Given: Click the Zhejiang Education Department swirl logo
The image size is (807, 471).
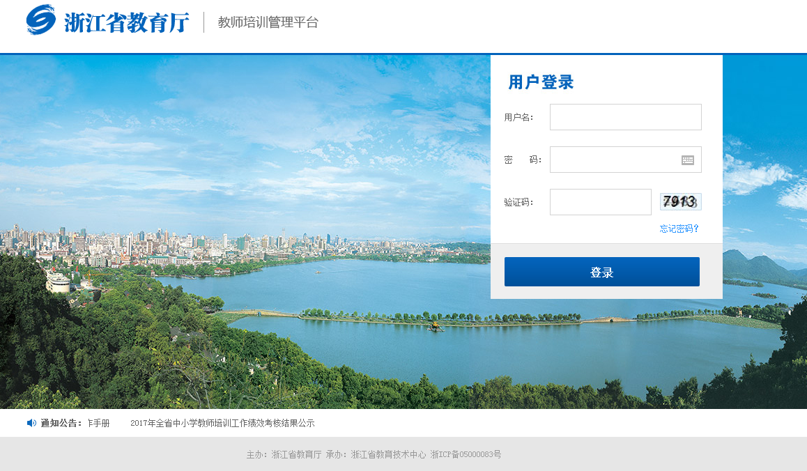Looking at the screenshot, I should click(x=40, y=20).
